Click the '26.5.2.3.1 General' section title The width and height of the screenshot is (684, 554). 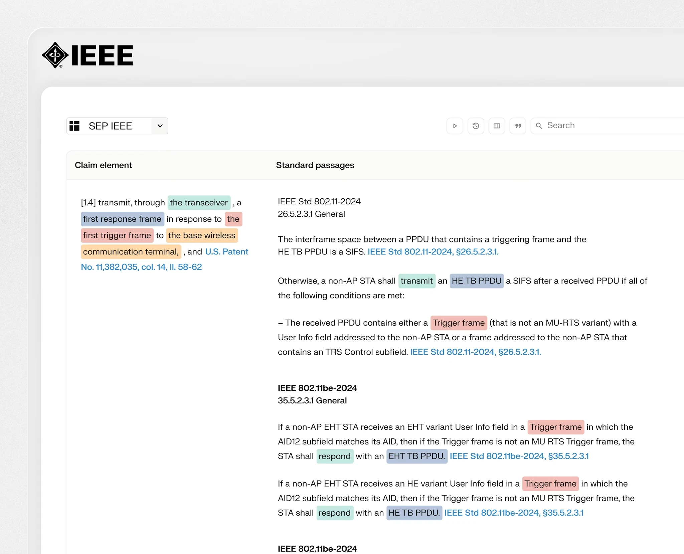311,214
